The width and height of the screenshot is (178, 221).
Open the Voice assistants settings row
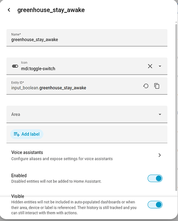tap(87, 155)
